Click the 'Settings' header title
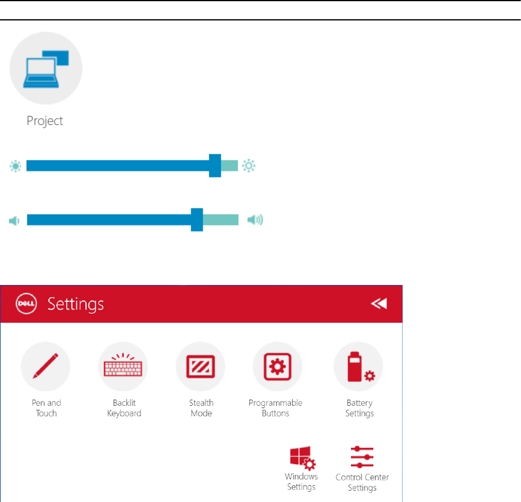This screenshot has width=521, height=502. 76,304
